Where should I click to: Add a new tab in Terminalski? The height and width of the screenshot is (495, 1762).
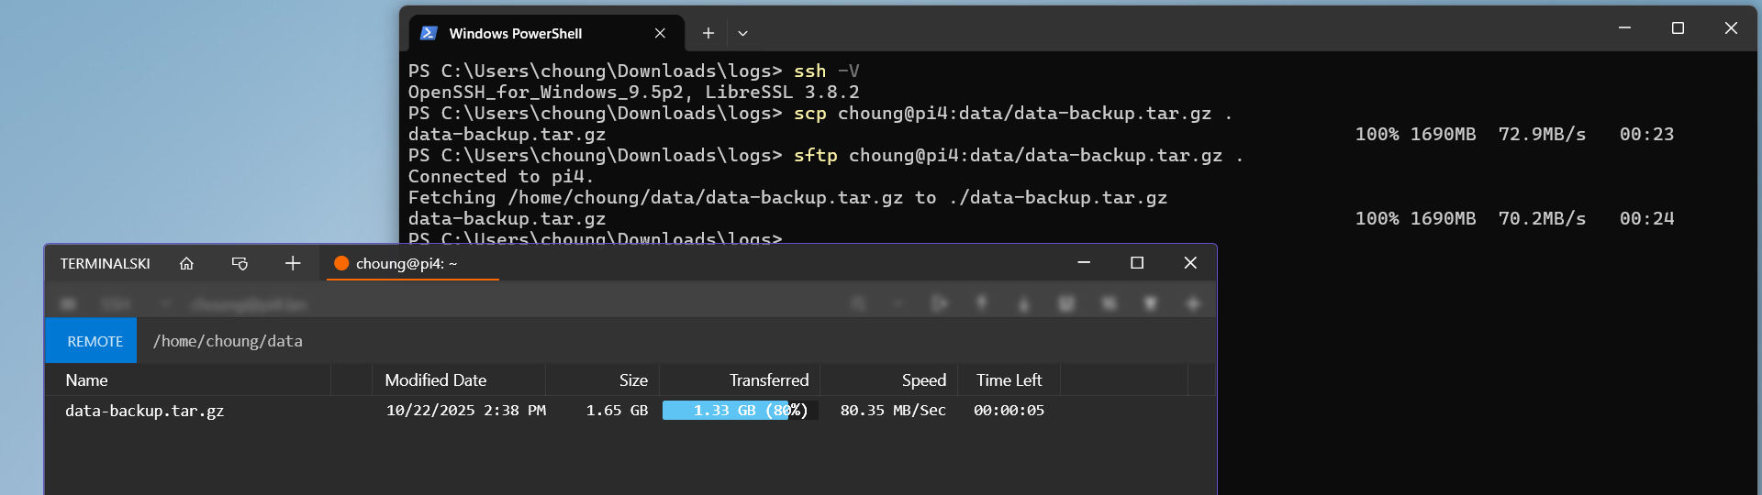coord(293,264)
